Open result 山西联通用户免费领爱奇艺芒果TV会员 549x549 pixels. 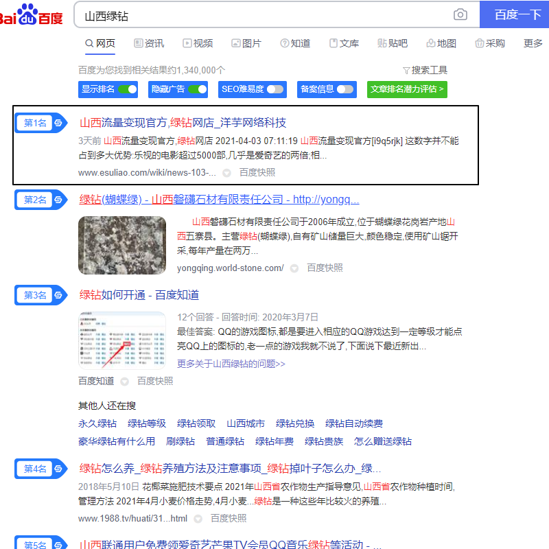pos(231,544)
